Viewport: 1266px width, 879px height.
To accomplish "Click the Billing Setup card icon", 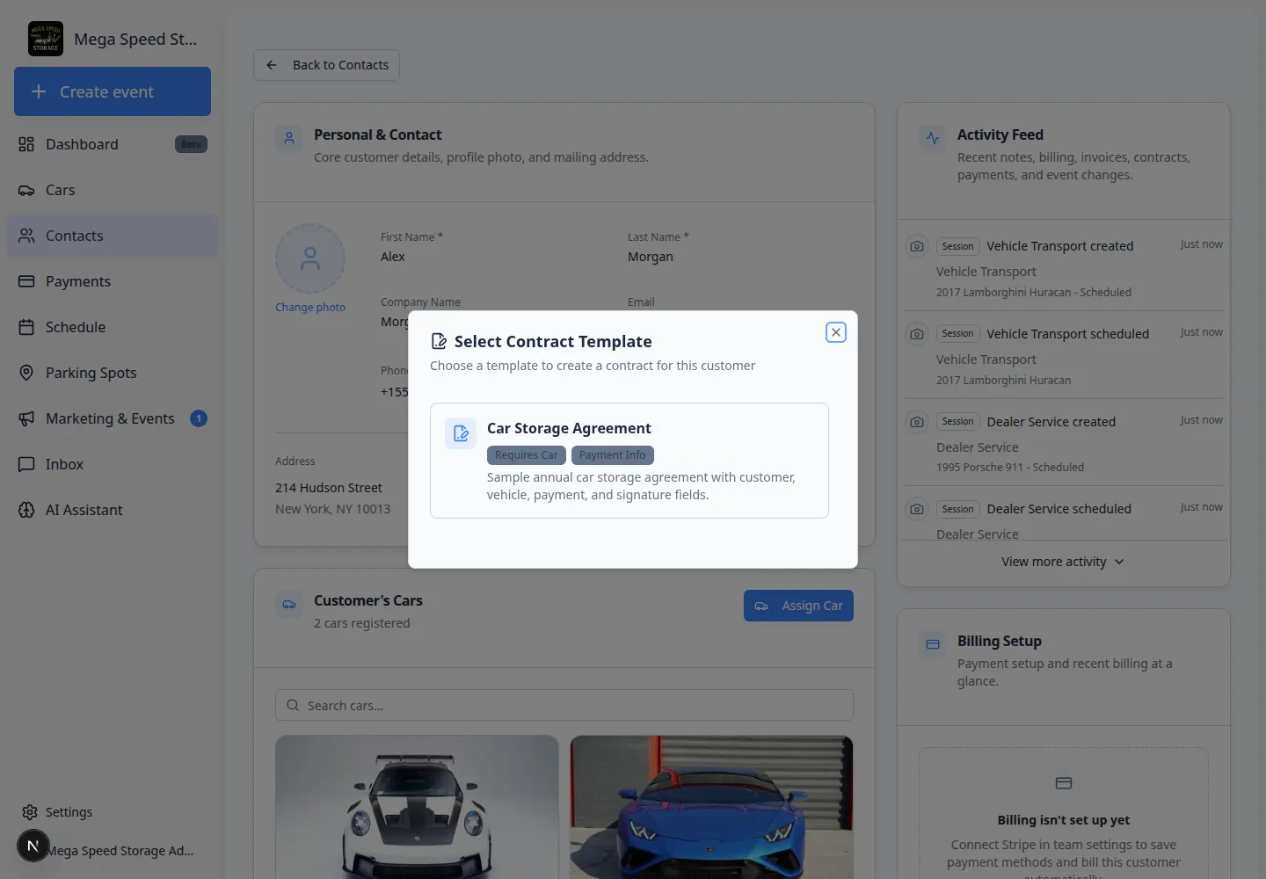I will pyautogui.click(x=933, y=644).
